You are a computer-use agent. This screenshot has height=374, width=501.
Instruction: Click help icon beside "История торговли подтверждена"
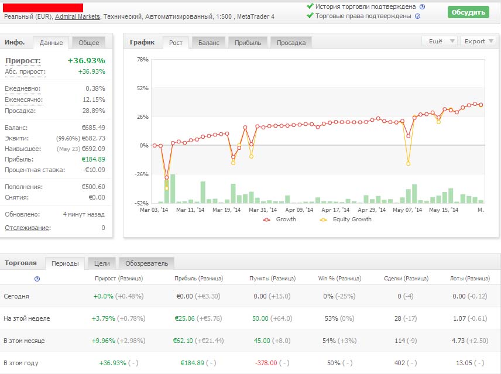click(422, 6)
